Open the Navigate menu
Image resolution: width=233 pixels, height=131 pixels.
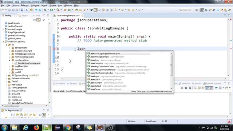tap(35, 5)
